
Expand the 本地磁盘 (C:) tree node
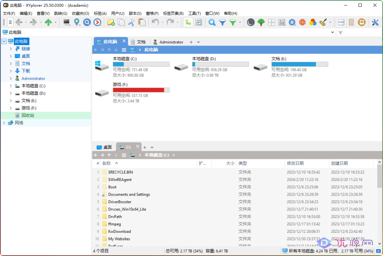click(x=11, y=86)
